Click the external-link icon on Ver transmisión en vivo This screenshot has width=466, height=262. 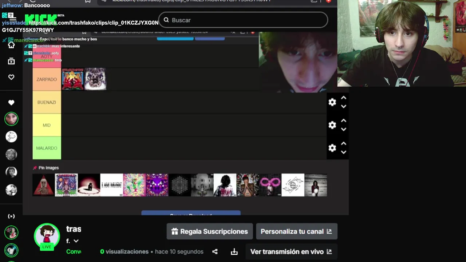[329, 251]
